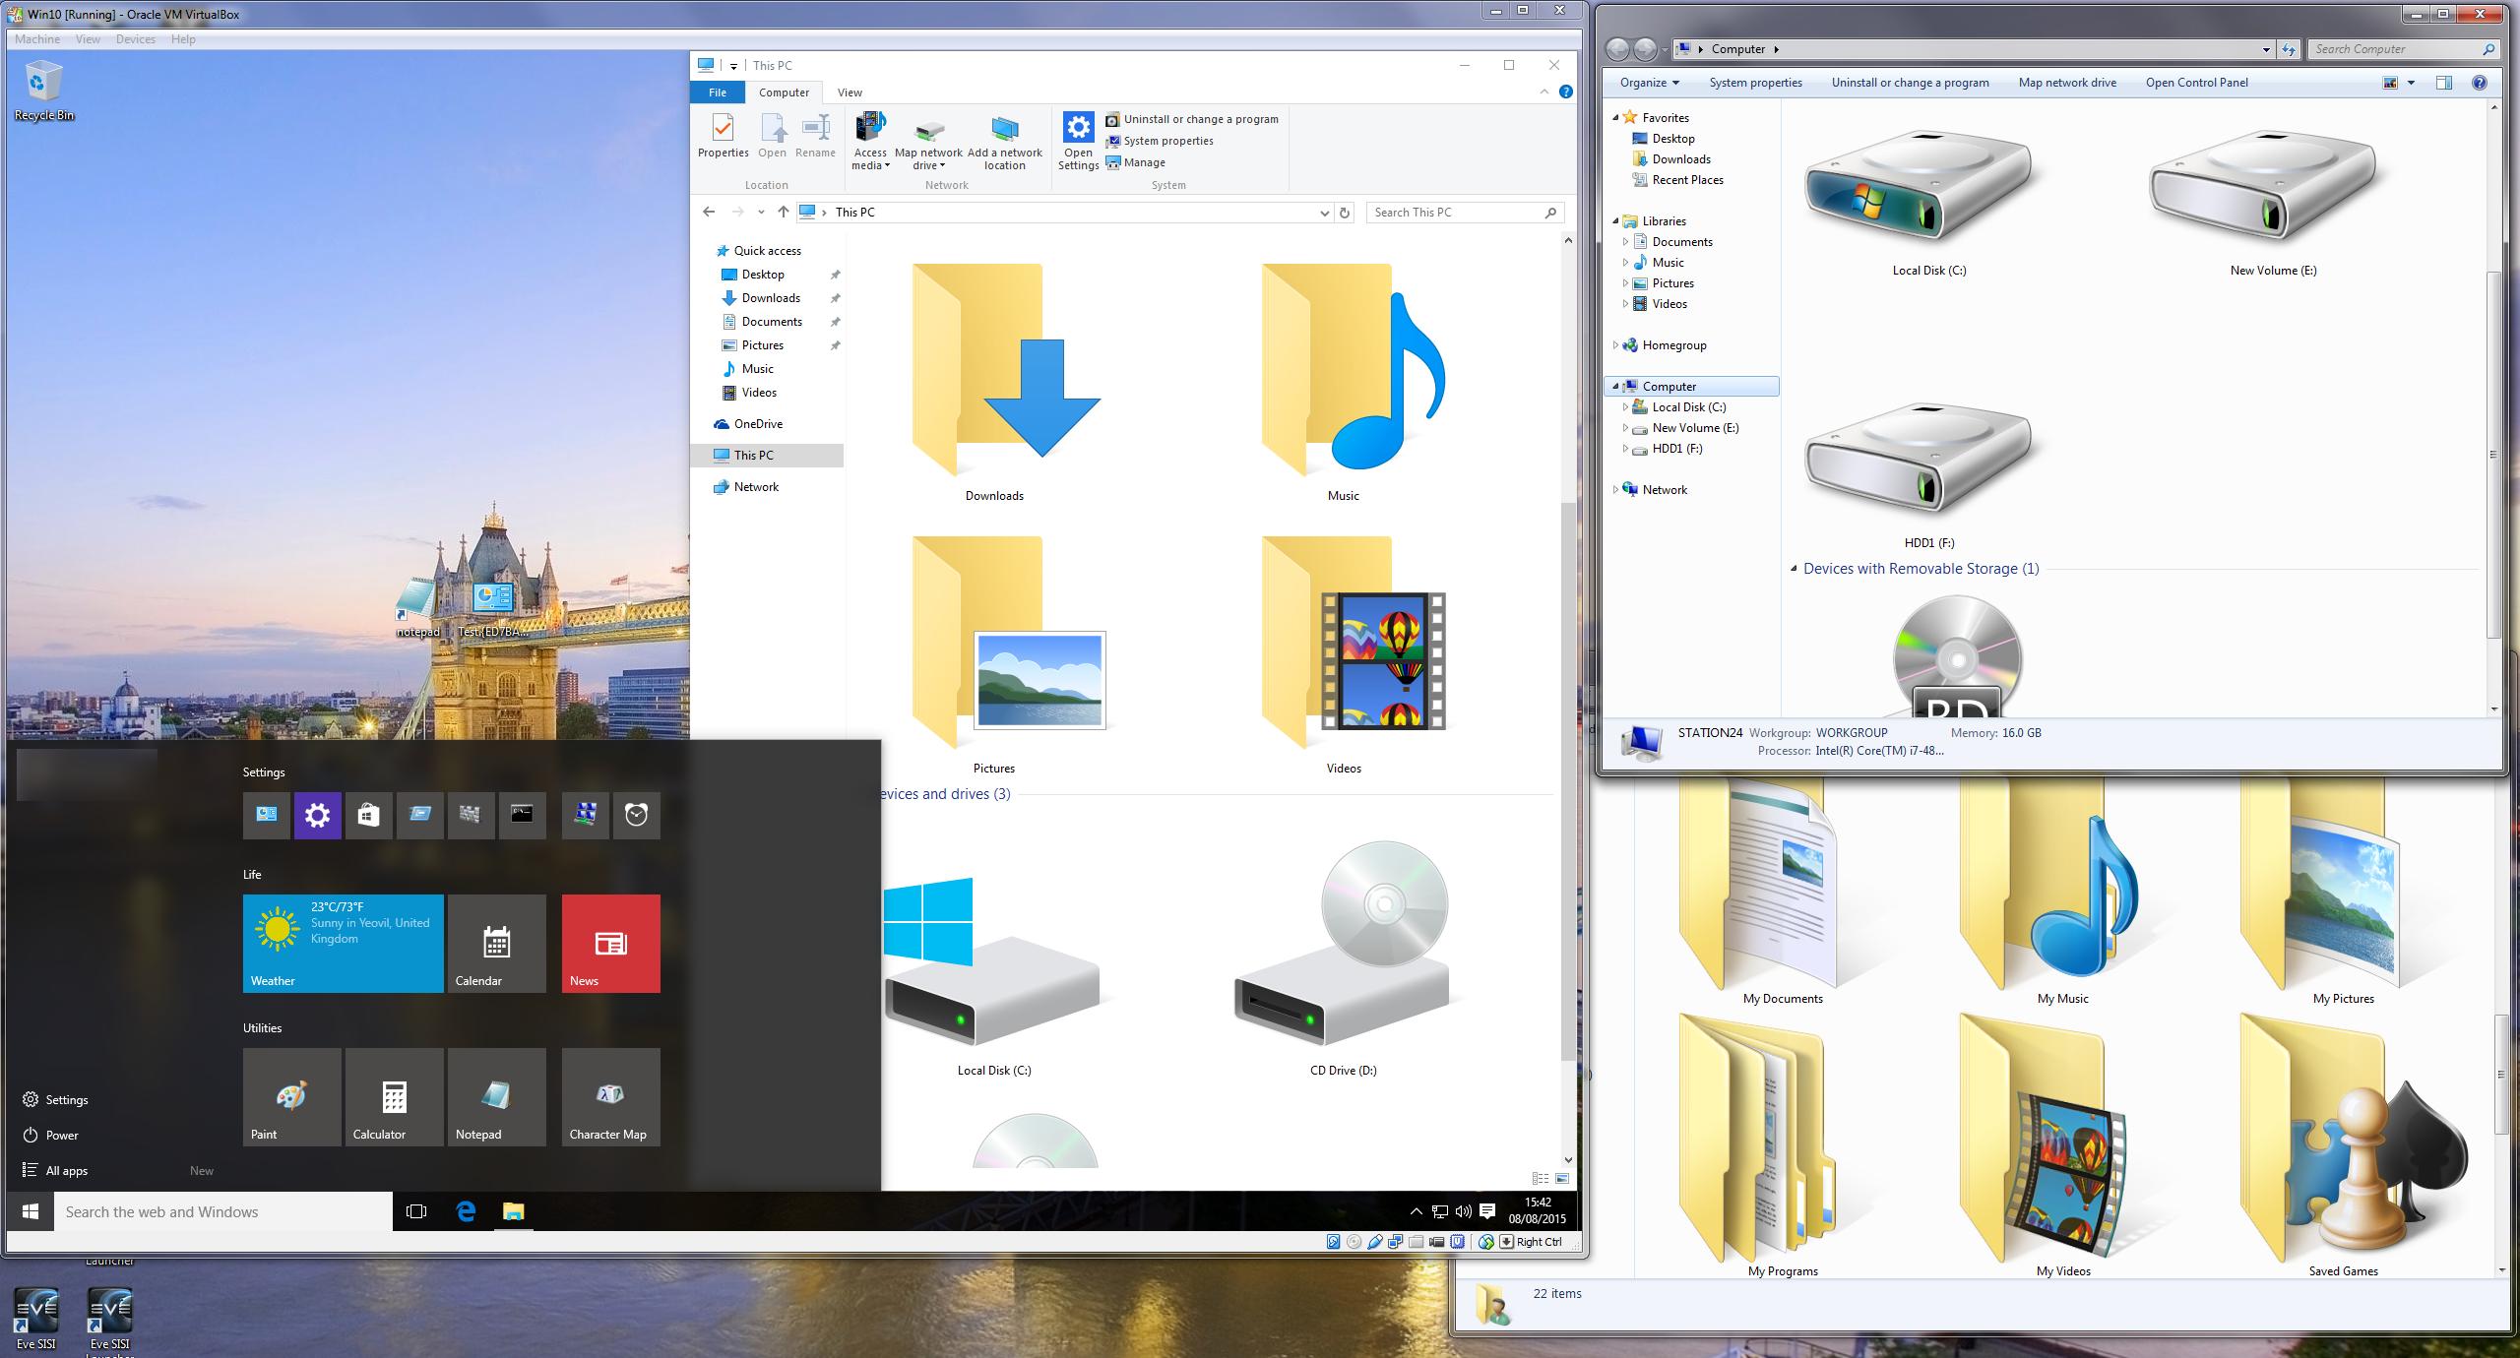The width and height of the screenshot is (2520, 1358).
Task: Switch to large icons view toggle
Action: (1562, 1178)
